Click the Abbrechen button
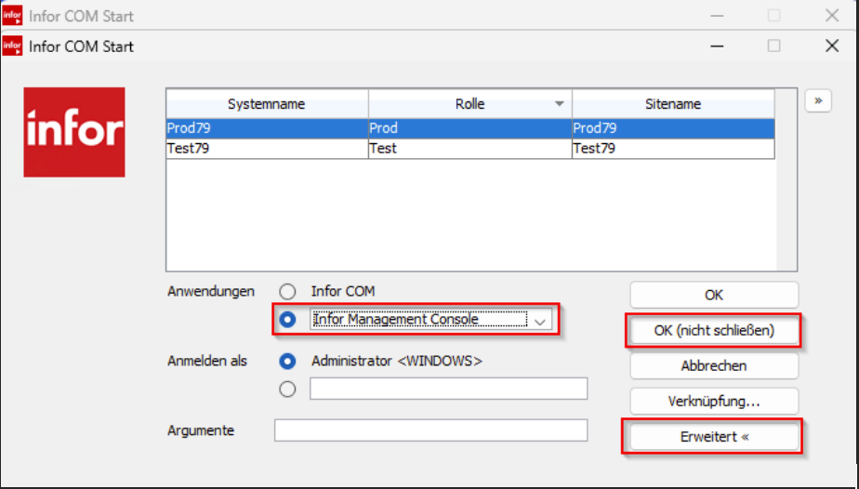 tap(714, 365)
